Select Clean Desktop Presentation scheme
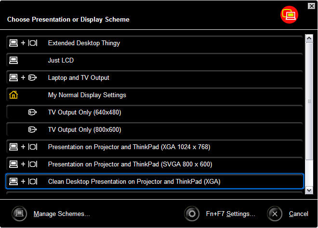 tap(134, 182)
